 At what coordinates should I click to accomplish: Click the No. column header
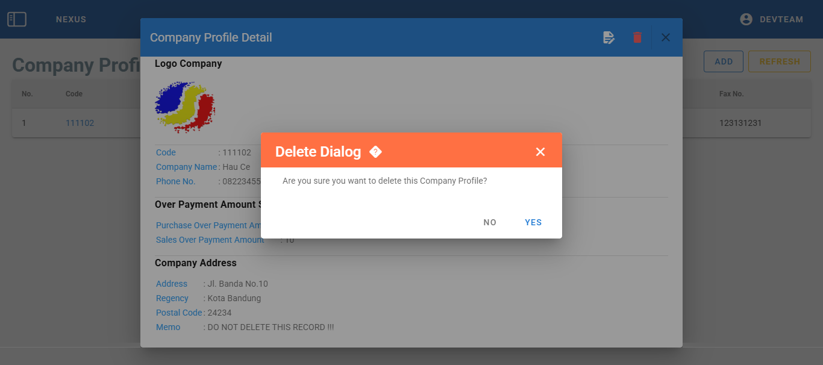[27, 94]
